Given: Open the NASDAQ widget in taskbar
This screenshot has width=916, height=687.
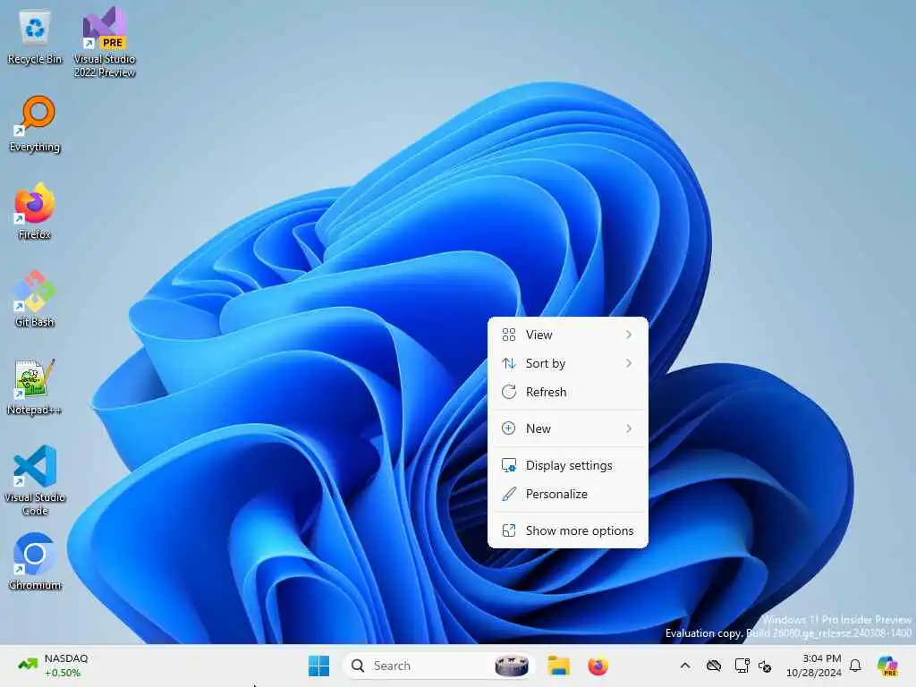Looking at the screenshot, I should 53,666.
